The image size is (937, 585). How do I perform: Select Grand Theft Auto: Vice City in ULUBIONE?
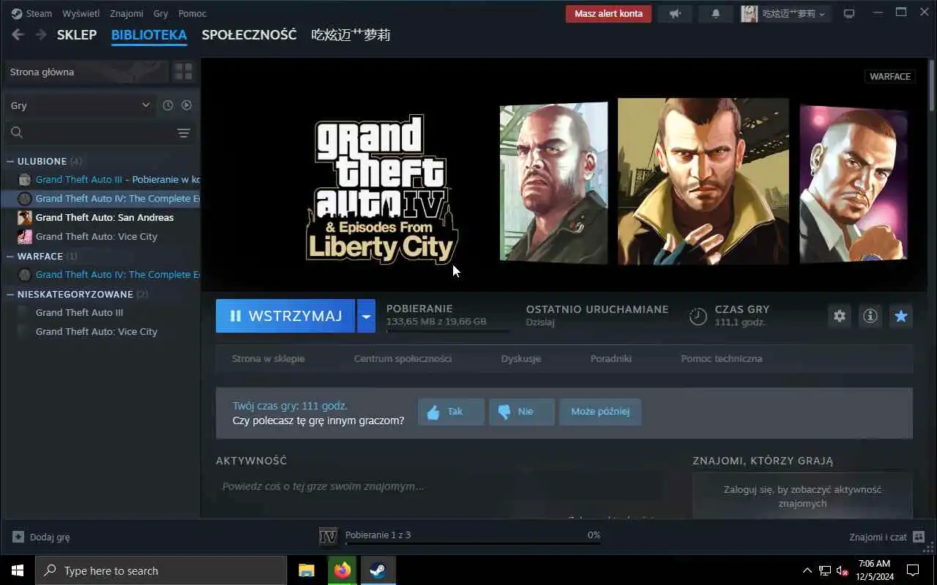[101, 236]
